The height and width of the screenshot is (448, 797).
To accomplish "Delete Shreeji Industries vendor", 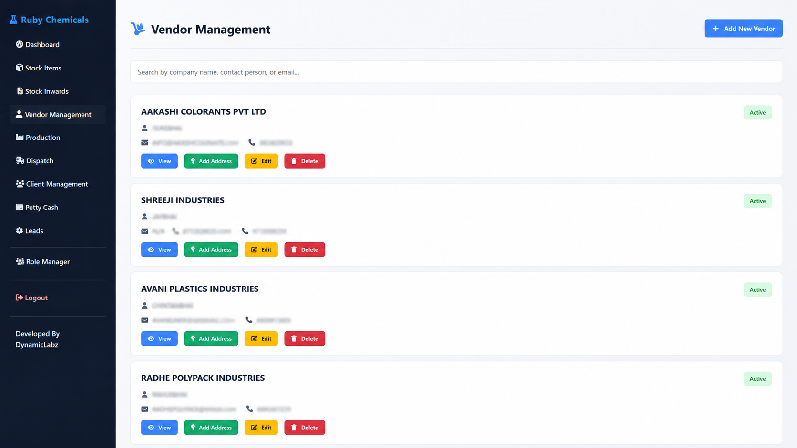I will 305,249.
